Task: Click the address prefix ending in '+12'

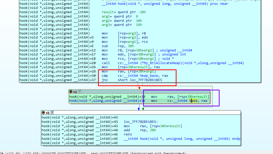Action: [58, 50]
